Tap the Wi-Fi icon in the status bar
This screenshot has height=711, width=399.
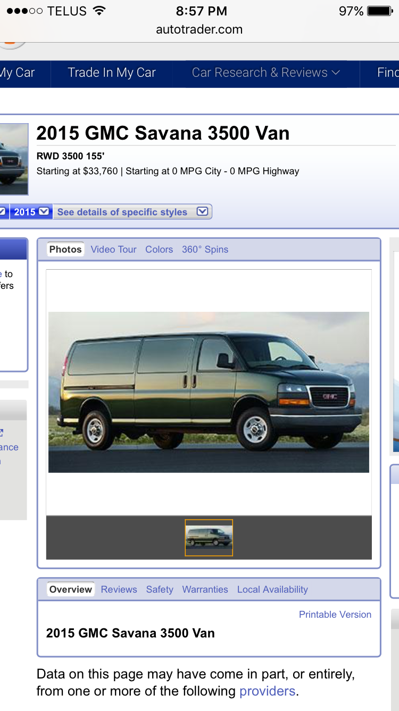[98, 11]
